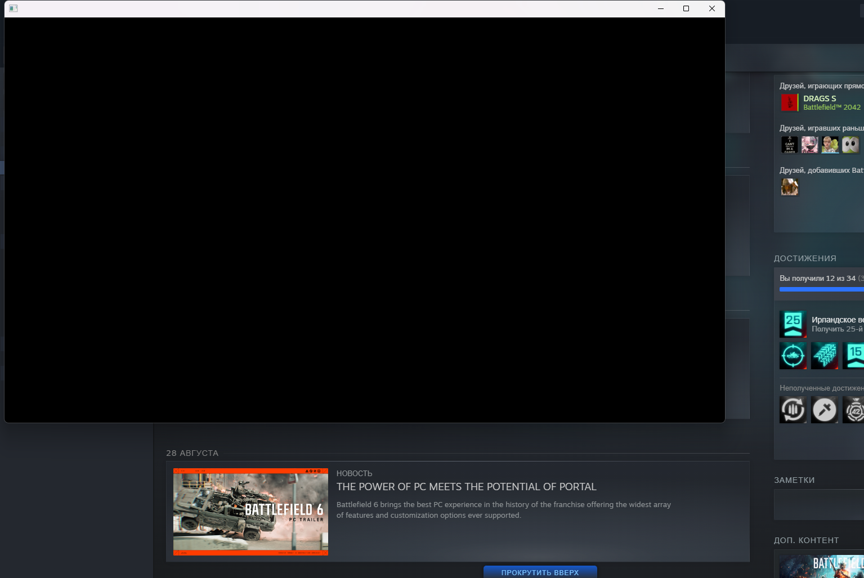Open the DLC Battlefield thumbnail image
This screenshot has height=578, width=864.
[x=822, y=566]
